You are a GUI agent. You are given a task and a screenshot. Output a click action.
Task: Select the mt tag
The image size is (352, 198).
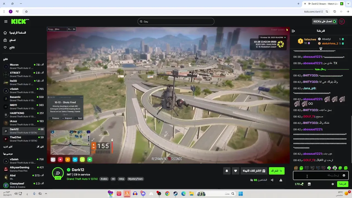coord(113,179)
